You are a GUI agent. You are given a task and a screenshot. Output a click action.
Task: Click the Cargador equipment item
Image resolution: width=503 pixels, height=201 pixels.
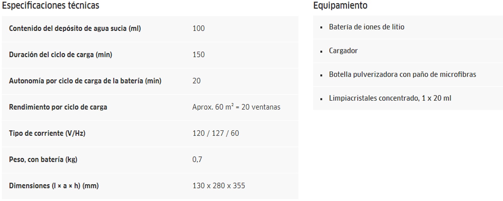tap(343, 51)
